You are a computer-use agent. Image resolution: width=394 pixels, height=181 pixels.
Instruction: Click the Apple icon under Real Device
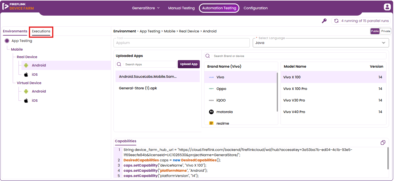pyautogui.click(x=26, y=75)
